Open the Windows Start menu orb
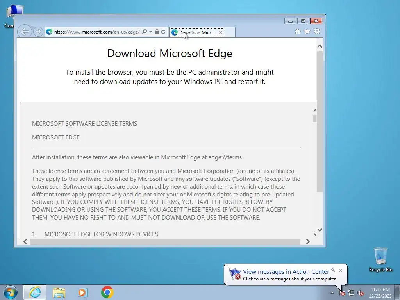The width and height of the screenshot is (400, 300). 11,292
